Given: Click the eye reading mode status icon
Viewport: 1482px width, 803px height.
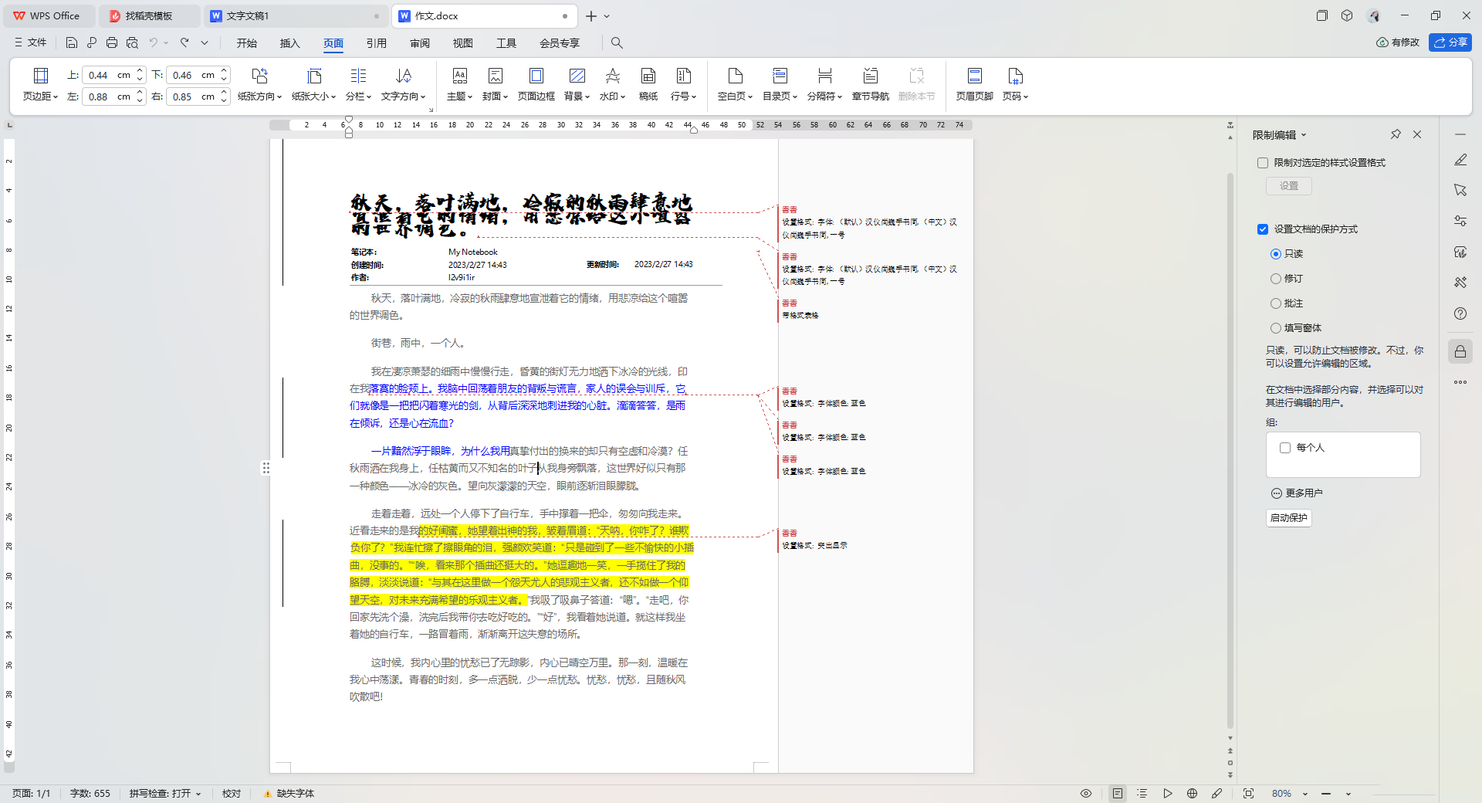Looking at the screenshot, I should click(1086, 793).
